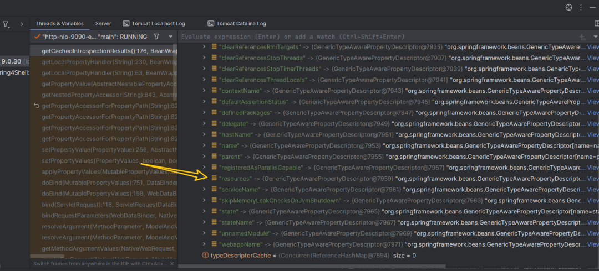The image size is (599, 271).
Task: Click the filter icon in the left toolbar
Action: point(6,24)
